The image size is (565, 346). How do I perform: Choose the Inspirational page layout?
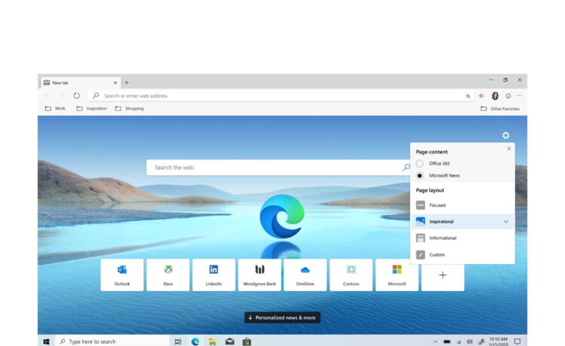pyautogui.click(x=463, y=222)
